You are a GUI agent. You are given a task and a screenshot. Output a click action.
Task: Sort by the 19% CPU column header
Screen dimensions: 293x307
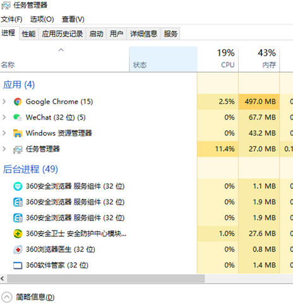pos(218,59)
